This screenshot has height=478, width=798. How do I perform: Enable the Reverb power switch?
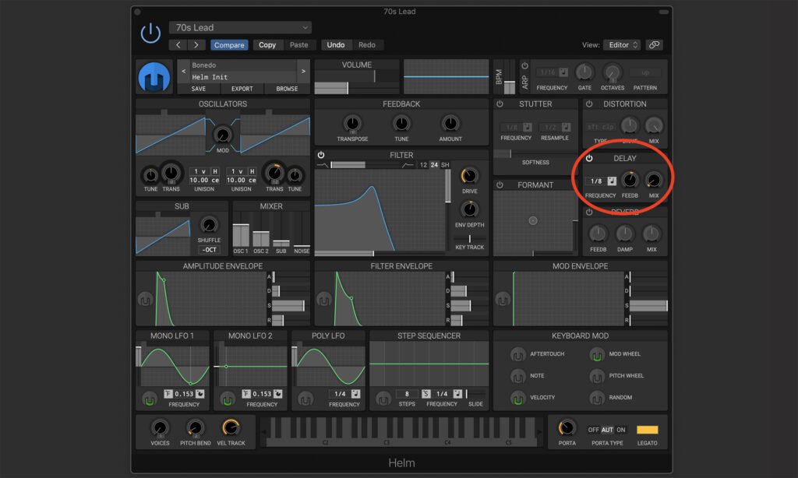tap(589, 212)
